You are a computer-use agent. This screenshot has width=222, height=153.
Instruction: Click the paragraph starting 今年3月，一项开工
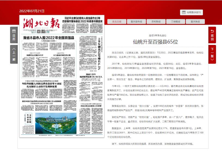(155, 93)
